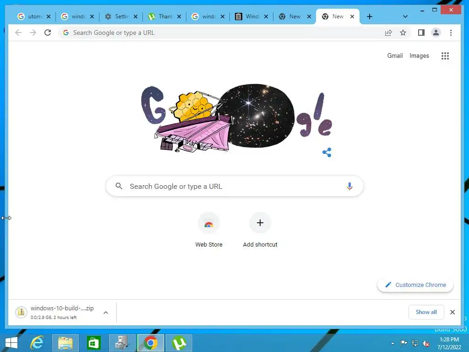The width and height of the screenshot is (469, 352).
Task: Expand download item options chevron
Action: click(x=106, y=313)
